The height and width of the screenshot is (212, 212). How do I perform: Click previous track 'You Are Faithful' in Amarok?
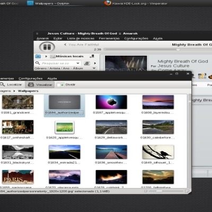click(x=82, y=45)
